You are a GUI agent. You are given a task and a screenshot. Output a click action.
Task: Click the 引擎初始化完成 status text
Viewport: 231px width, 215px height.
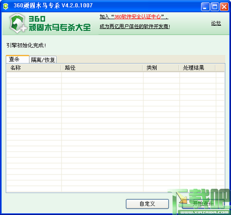click(x=26, y=46)
